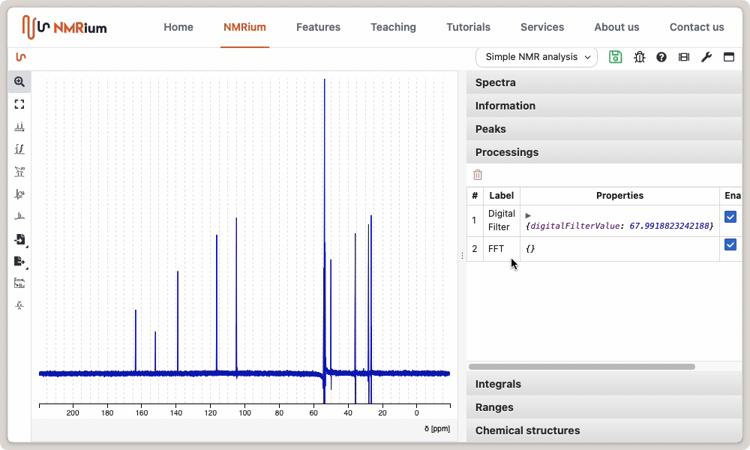Image resolution: width=750 pixels, height=450 pixels.
Task: Uncheck the FFT enabled checkbox
Action: pyautogui.click(x=730, y=245)
